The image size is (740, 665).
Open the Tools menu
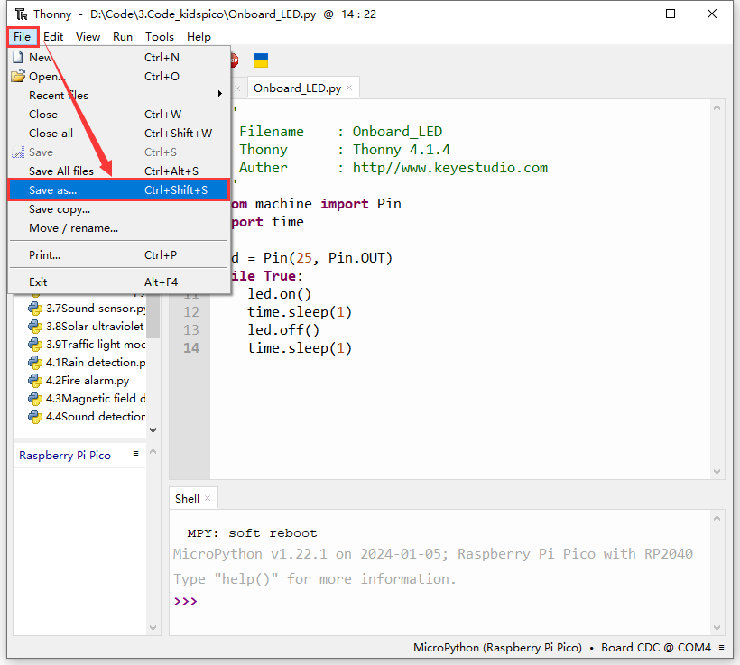[160, 37]
